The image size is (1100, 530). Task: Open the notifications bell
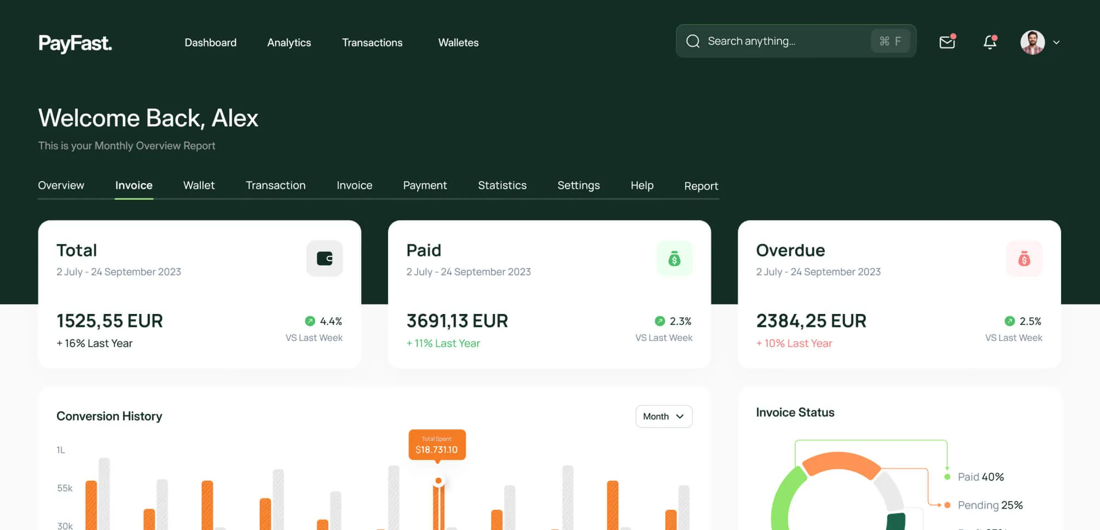point(990,42)
